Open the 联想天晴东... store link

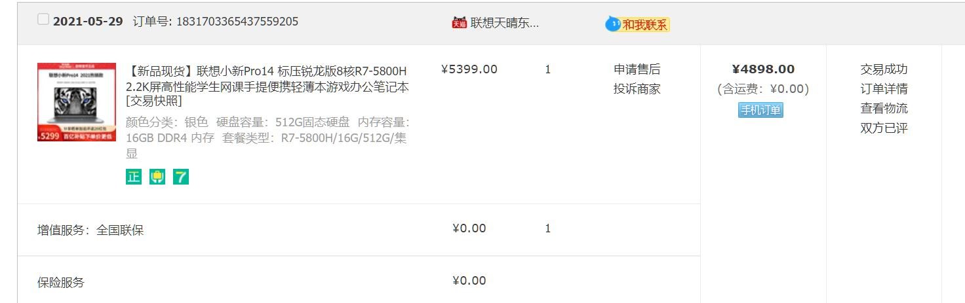point(505,23)
